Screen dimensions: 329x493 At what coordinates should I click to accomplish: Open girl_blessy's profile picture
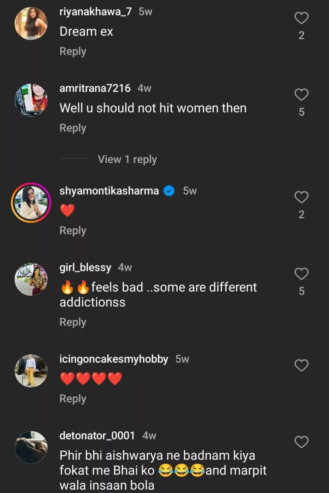pyautogui.click(x=31, y=279)
